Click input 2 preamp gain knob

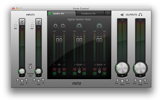(39, 71)
